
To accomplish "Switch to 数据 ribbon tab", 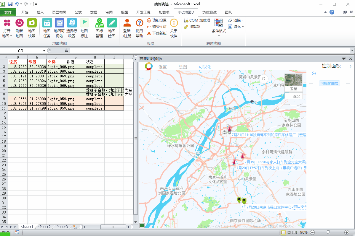I will pos(94,12).
